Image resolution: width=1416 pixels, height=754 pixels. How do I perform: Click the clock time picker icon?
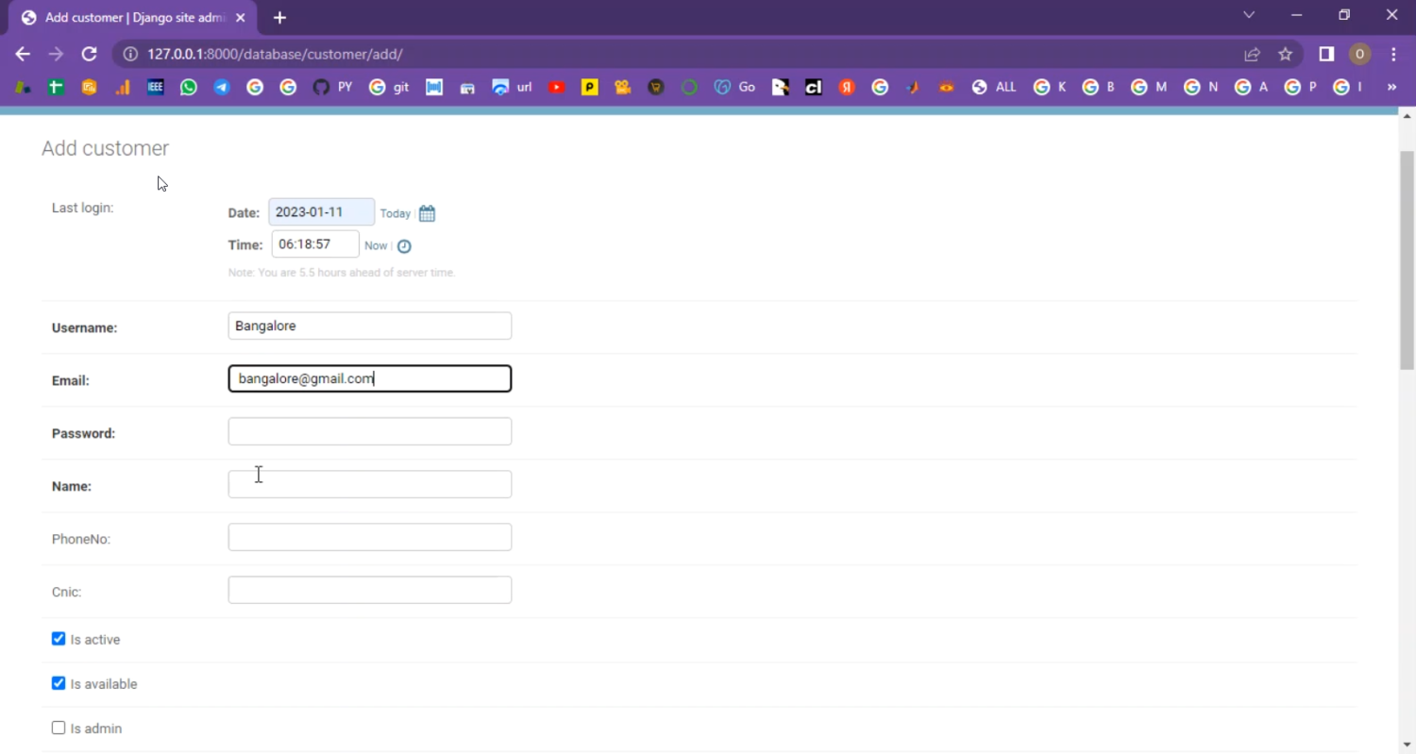point(404,246)
